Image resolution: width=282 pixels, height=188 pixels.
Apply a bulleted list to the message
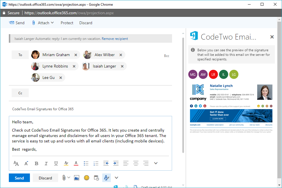[x=86, y=163]
